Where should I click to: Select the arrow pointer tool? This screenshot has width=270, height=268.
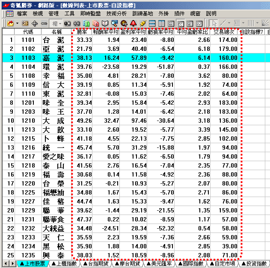214,23
